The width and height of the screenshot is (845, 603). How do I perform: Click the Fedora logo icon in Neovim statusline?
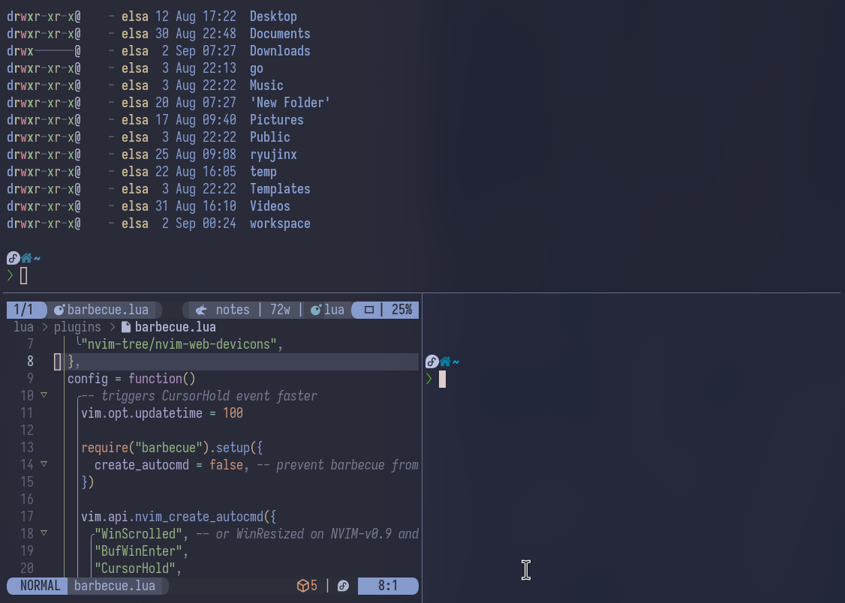pyautogui.click(x=343, y=586)
